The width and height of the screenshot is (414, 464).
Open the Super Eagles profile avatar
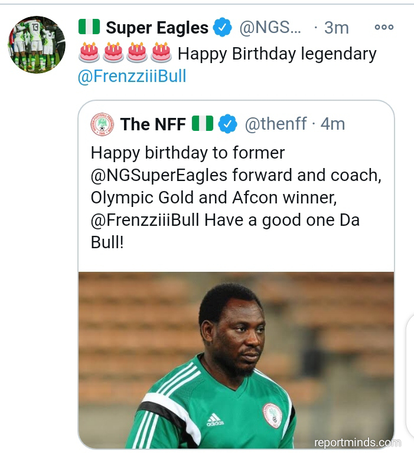[36, 45]
